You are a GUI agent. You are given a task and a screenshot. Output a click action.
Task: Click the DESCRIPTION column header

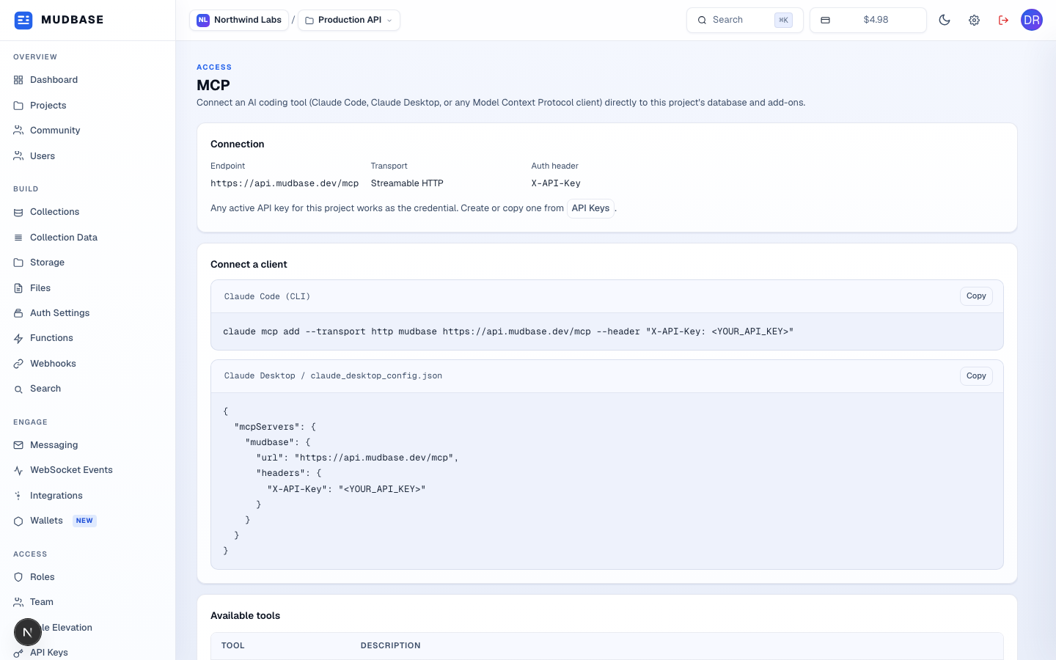391,646
